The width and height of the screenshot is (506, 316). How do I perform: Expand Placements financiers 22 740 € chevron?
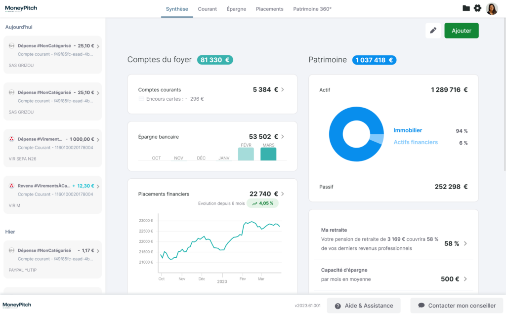pyautogui.click(x=283, y=194)
